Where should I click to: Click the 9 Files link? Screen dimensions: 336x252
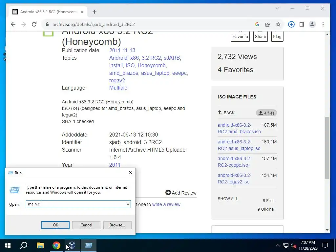click(268, 201)
